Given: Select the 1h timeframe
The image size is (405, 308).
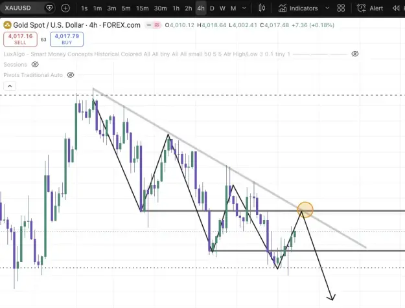Looking at the screenshot, I should (x=176, y=8).
